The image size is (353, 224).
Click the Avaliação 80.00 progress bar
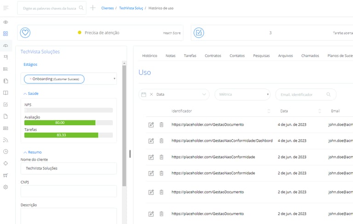pyautogui.click(x=68, y=123)
